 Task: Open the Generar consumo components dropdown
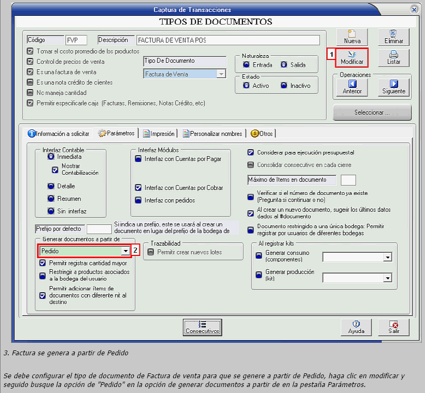point(388,257)
